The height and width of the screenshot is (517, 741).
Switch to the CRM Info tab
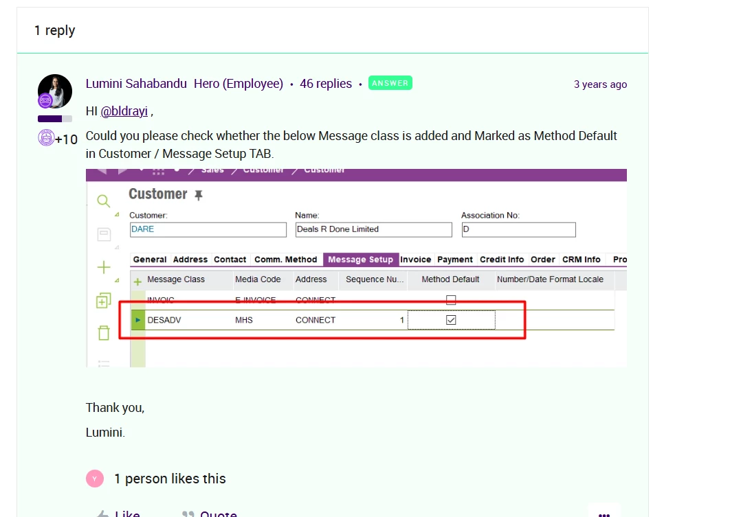pyautogui.click(x=582, y=260)
